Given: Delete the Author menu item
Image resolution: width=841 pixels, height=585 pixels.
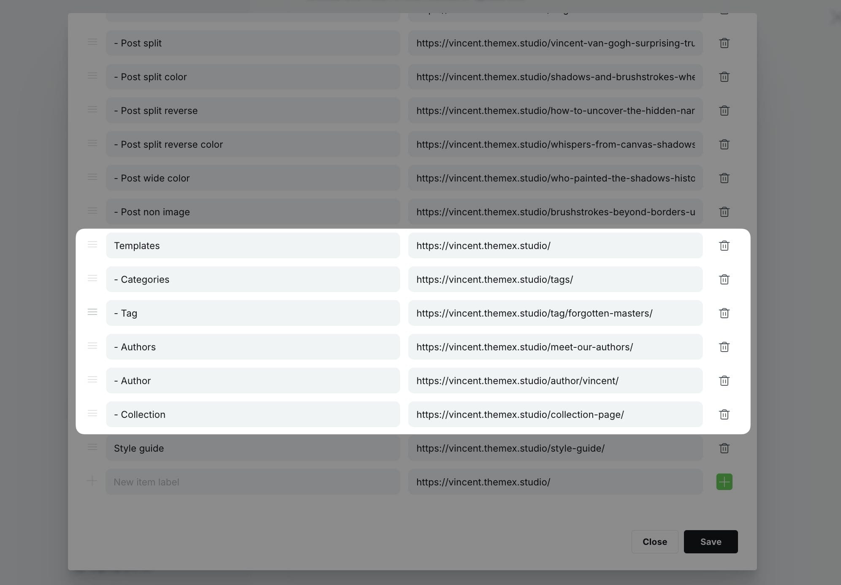Looking at the screenshot, I should (724, 380).
